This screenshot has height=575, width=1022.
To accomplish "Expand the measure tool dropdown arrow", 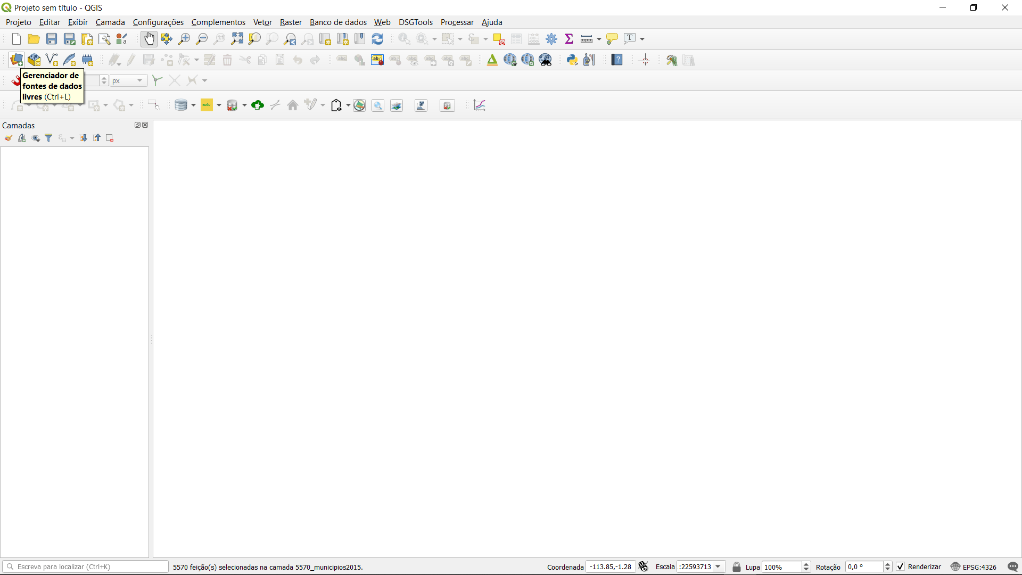I will click(x=599, y=39).
